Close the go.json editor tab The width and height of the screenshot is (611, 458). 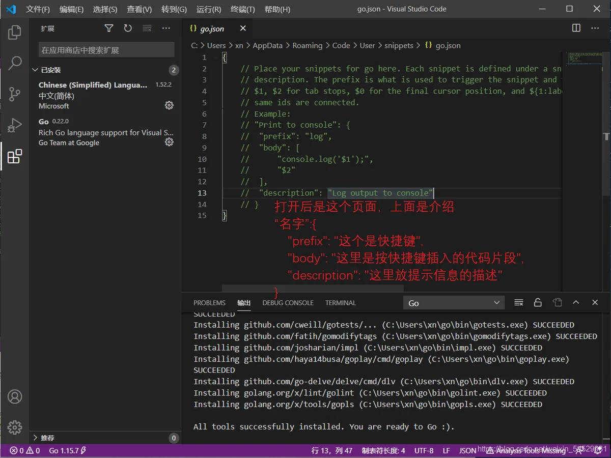coord(243,28)
